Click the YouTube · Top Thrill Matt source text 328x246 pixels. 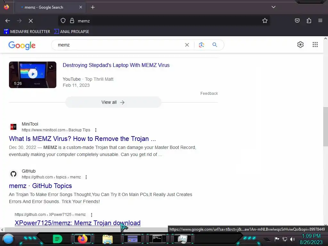pyautogui.click(x=88, y=79)
